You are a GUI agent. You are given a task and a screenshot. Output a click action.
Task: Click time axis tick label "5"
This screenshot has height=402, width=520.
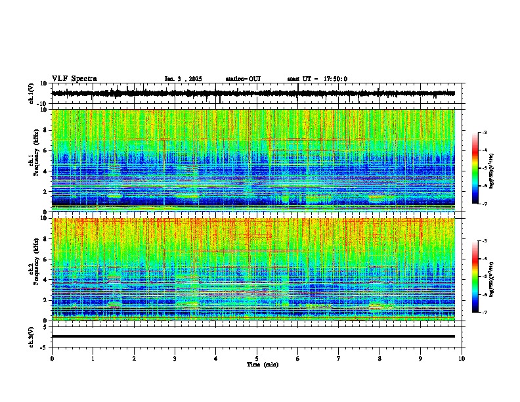click(x=257, y=359)
